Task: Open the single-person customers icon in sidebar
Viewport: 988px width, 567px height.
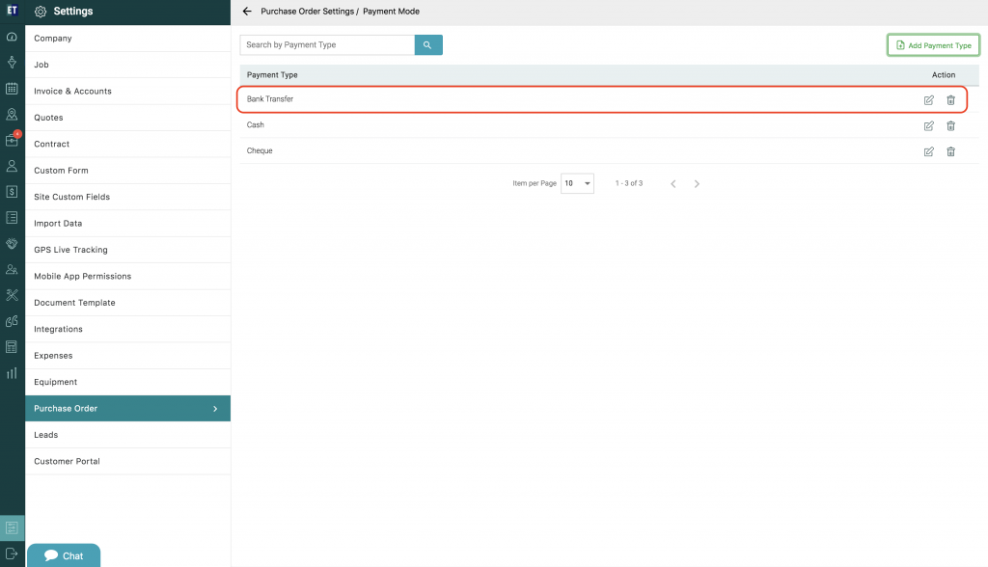Action: point(12,166)
